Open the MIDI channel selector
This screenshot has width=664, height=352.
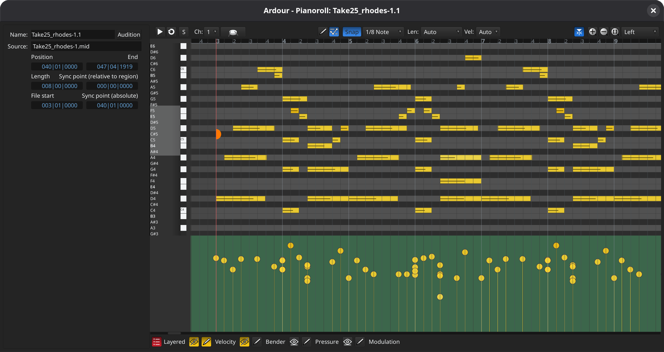coord(211,32)
